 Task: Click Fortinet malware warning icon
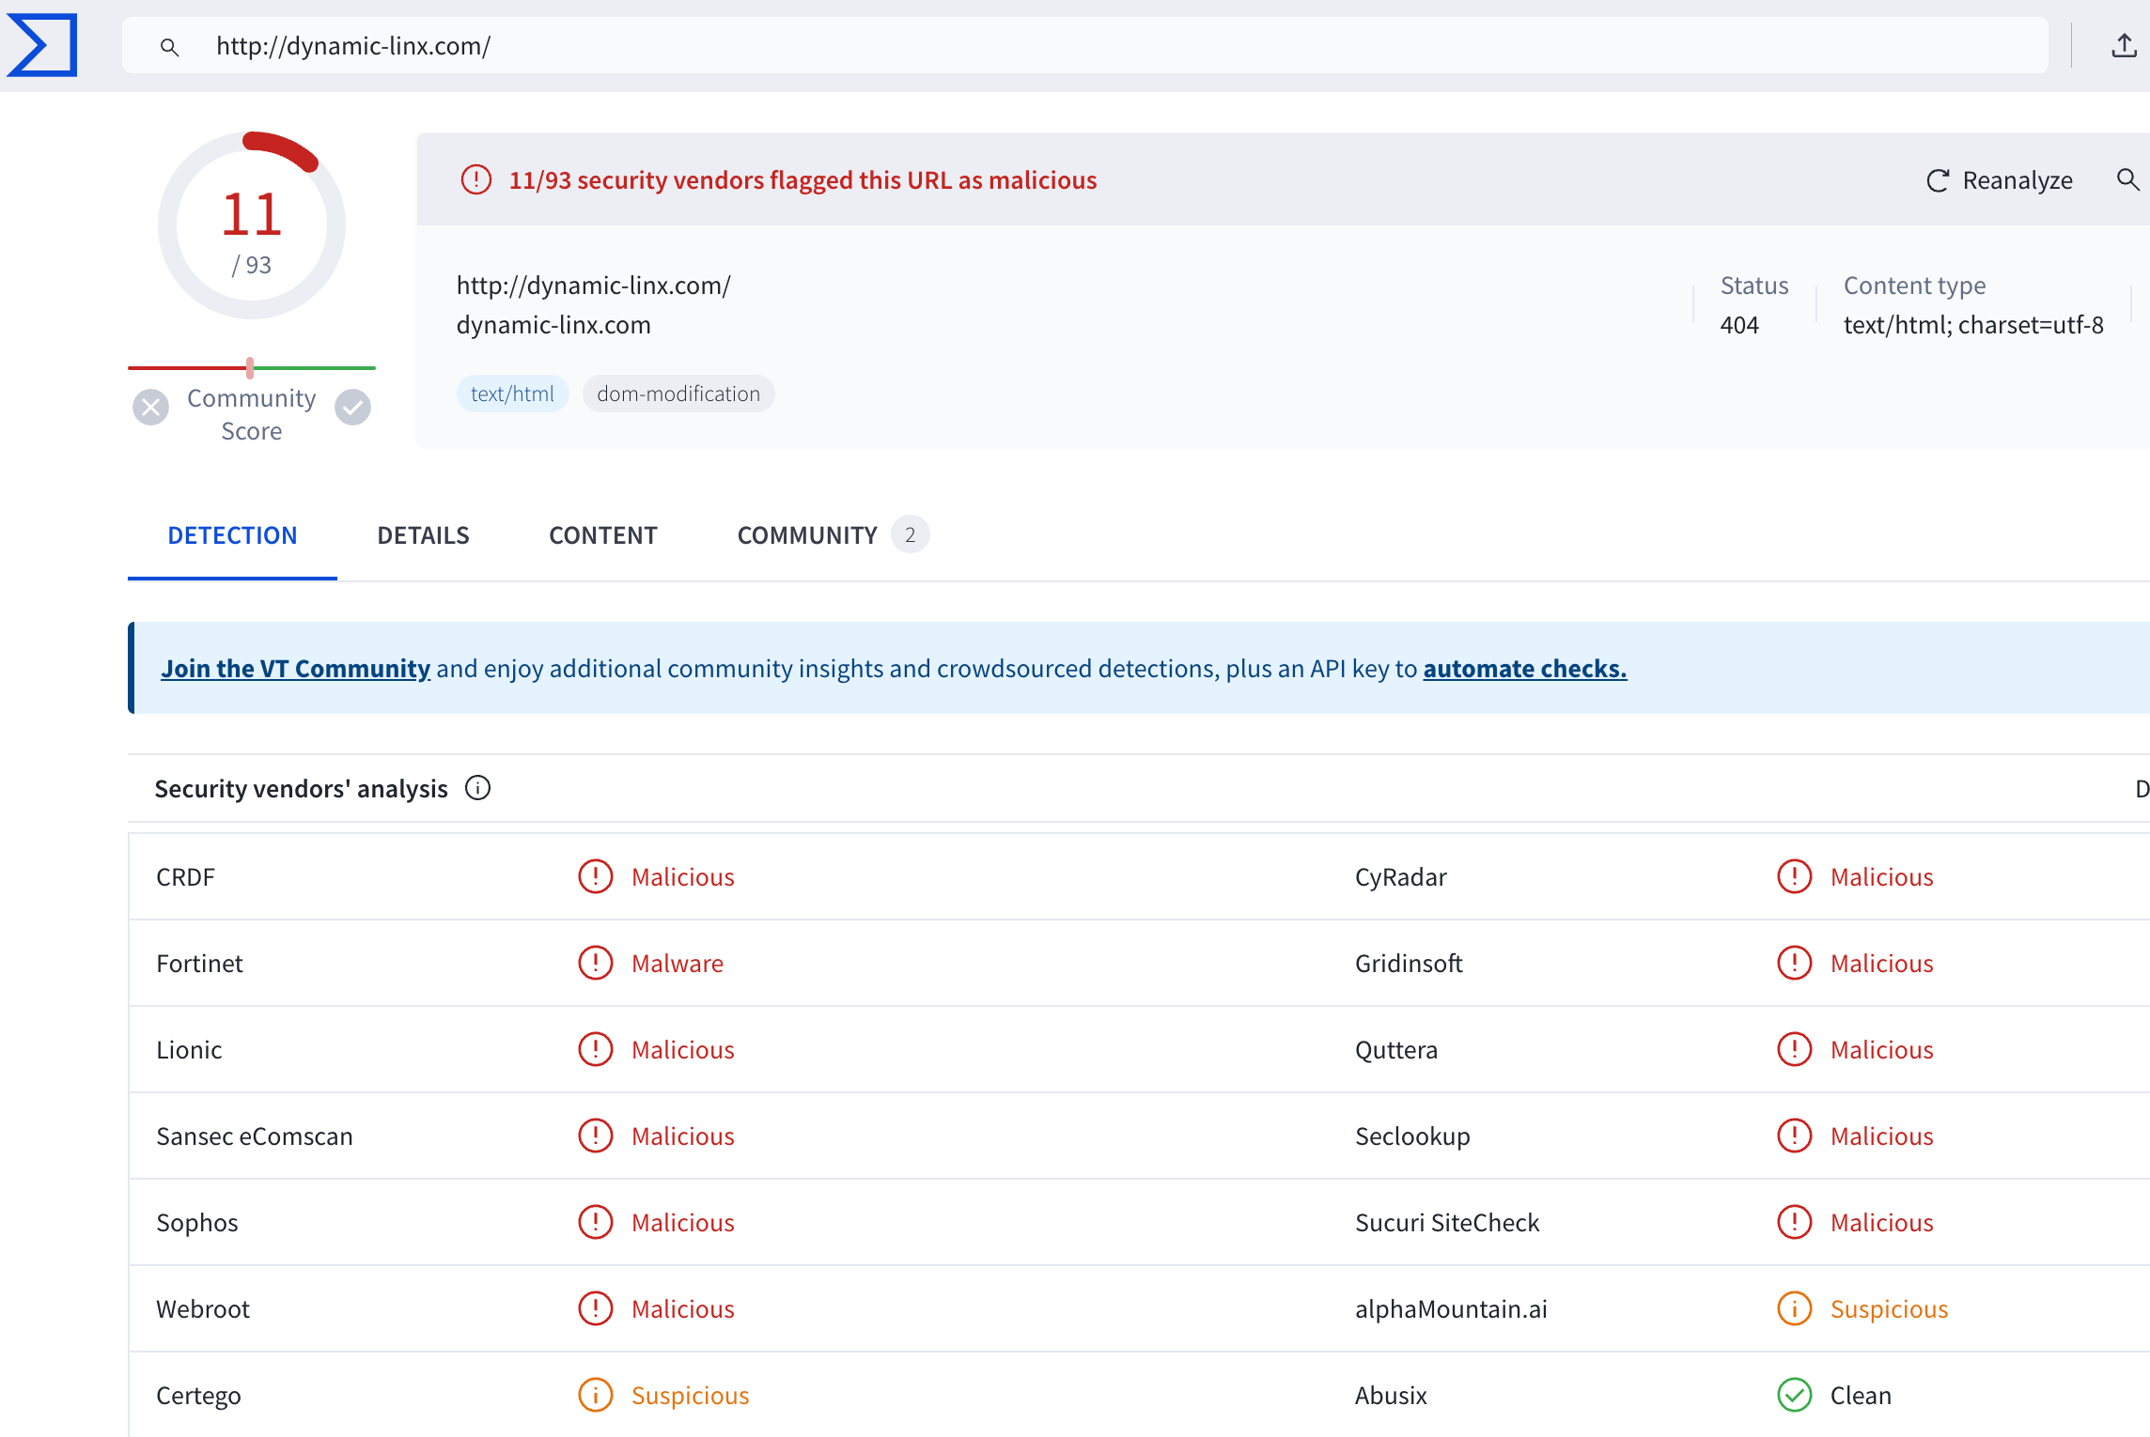pos(596,963)
